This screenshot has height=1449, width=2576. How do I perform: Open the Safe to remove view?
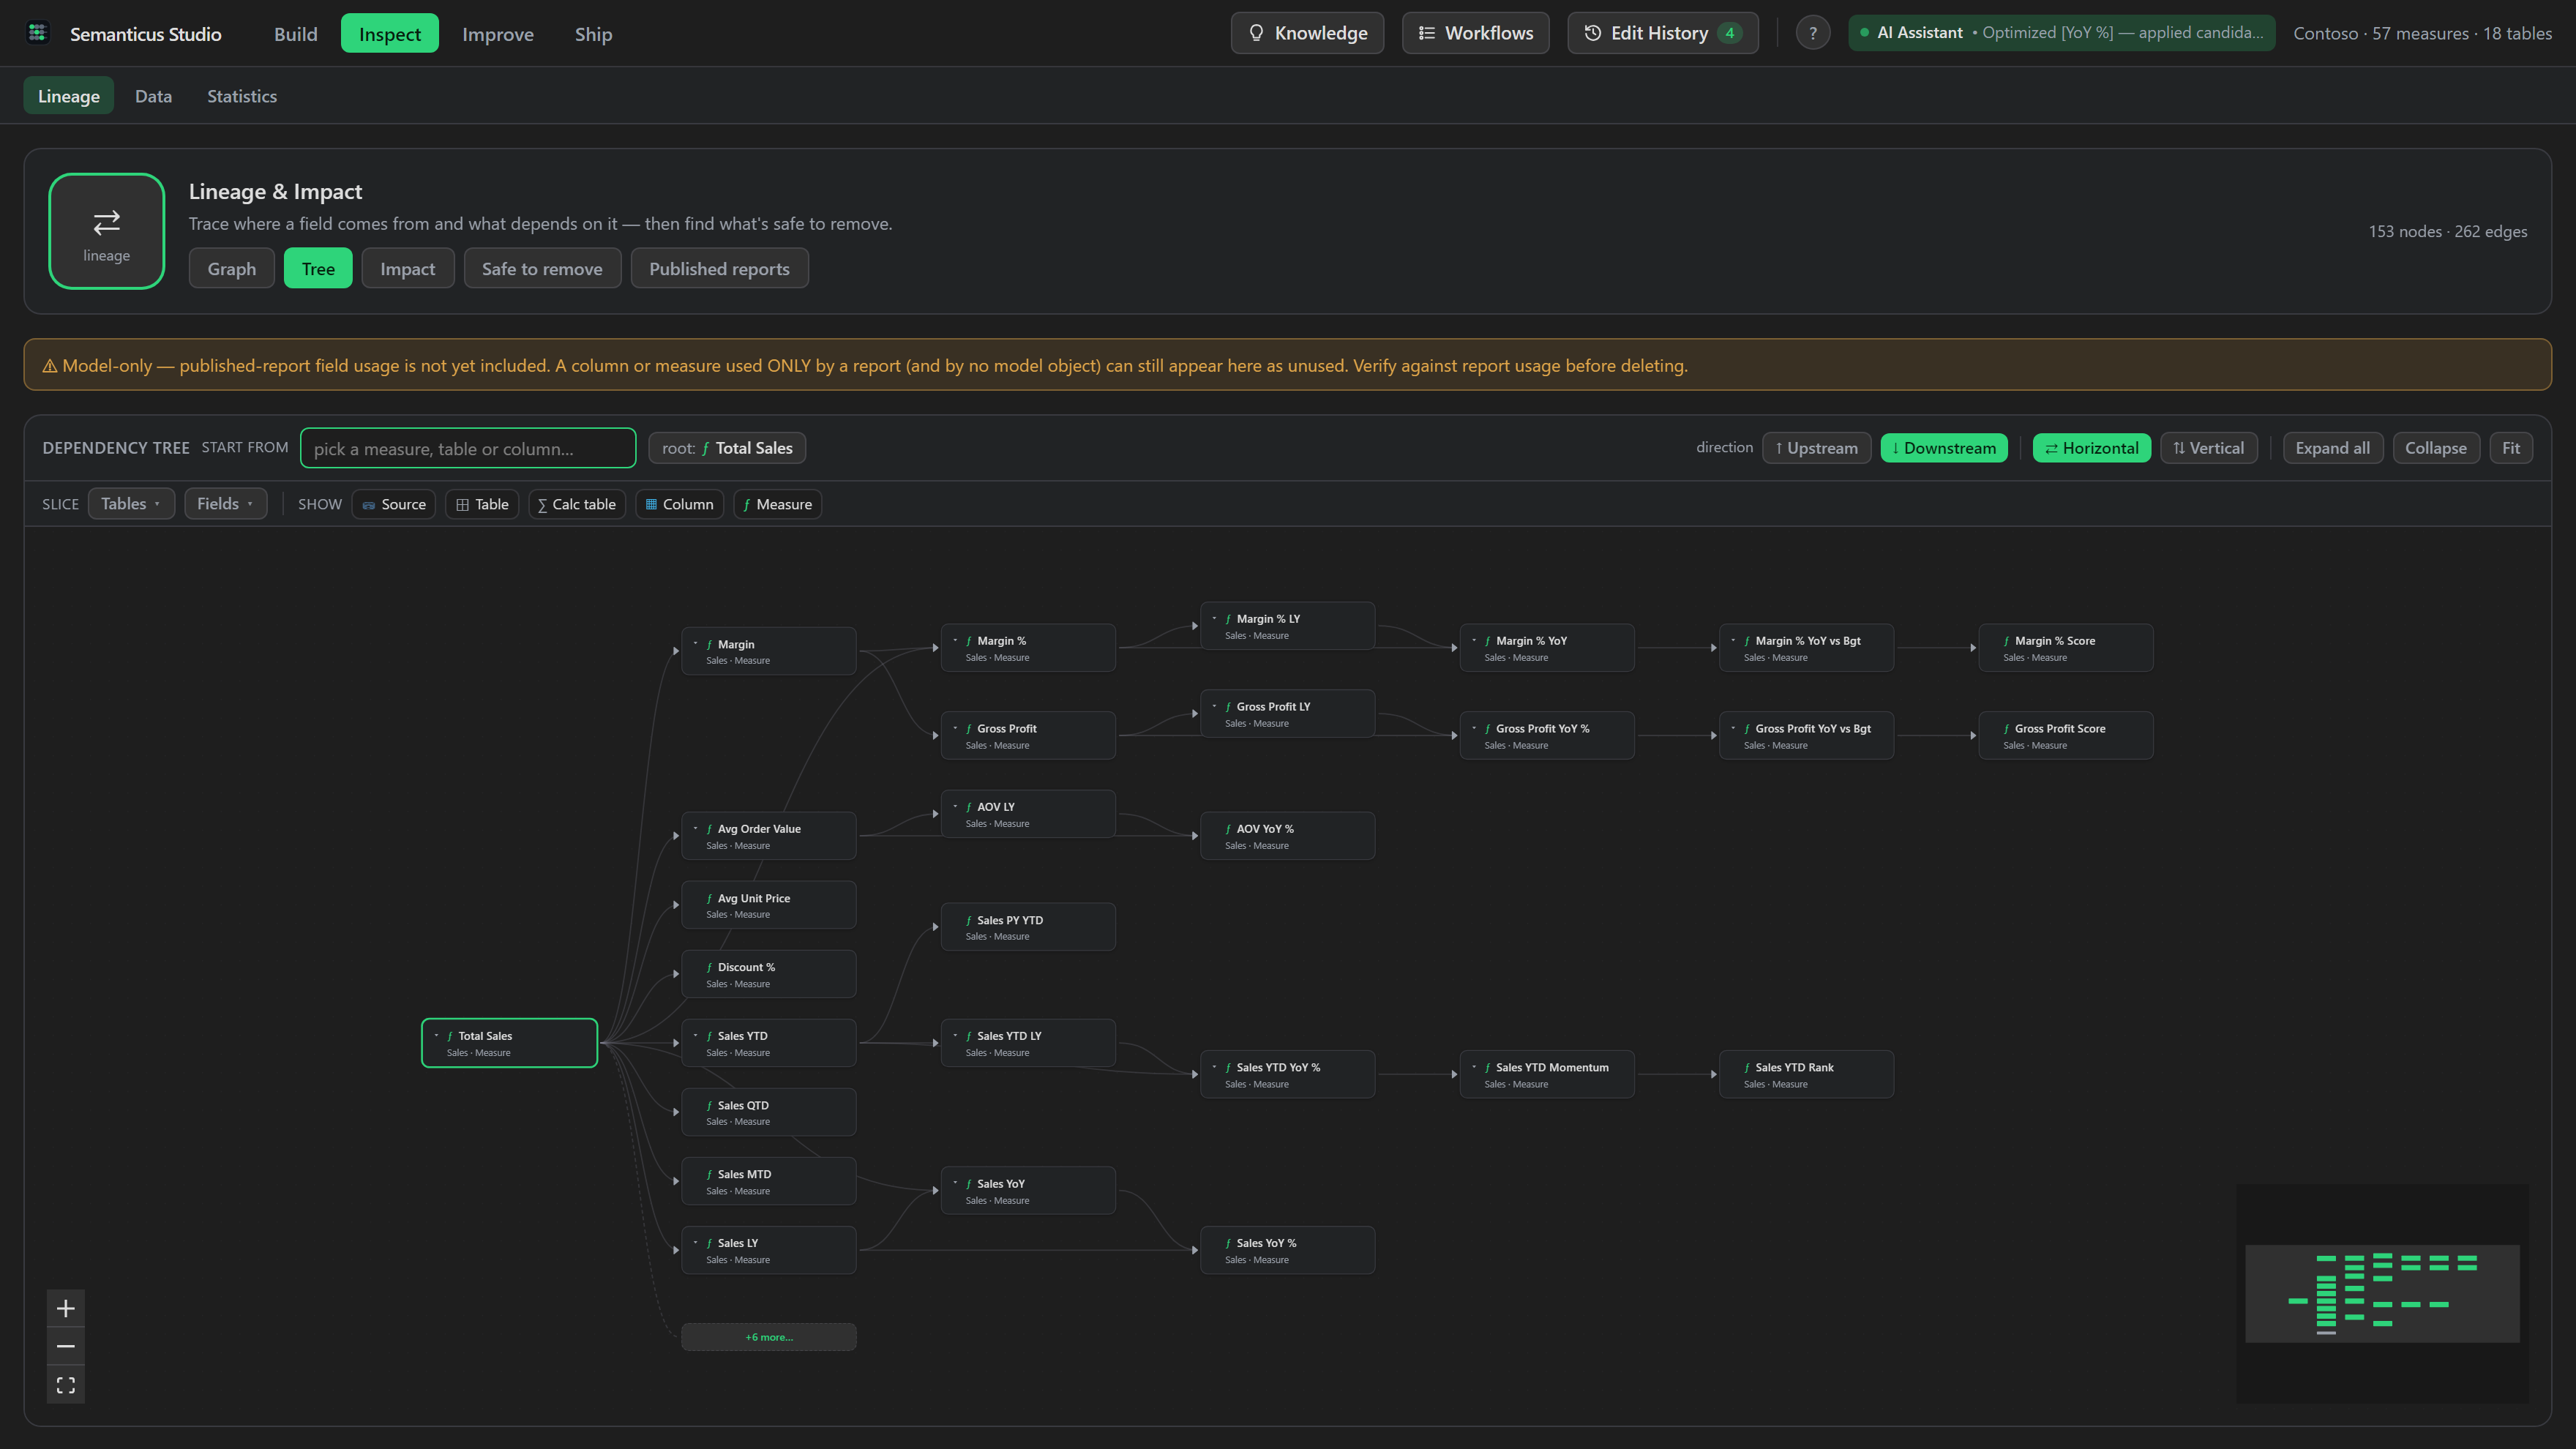(x=542, y=269)
